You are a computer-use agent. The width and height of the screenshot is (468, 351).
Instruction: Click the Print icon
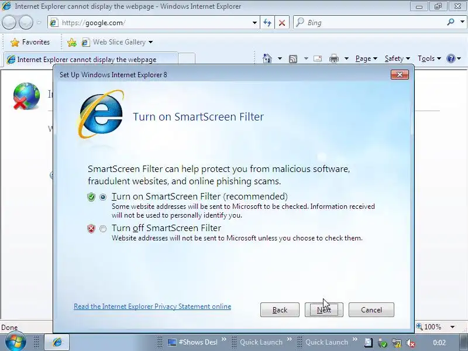pyautogui.click(x=333, y=58)
